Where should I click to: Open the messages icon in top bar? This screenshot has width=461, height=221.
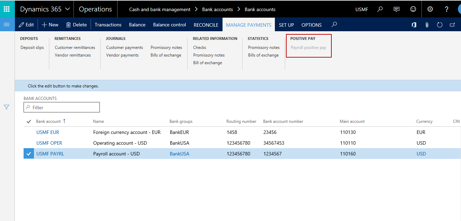point(397,9)
